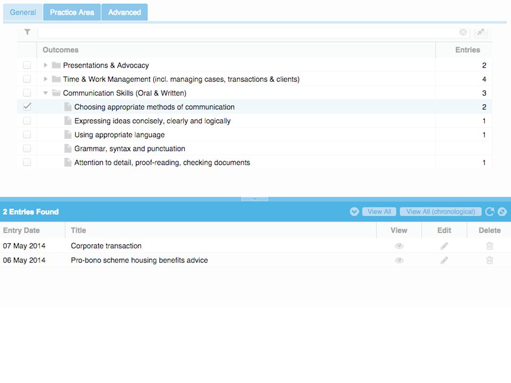The height and width of the screenshot is (383, 511).
Task: Select the Time & Work Management row label
Action: (x=181, y=79)
